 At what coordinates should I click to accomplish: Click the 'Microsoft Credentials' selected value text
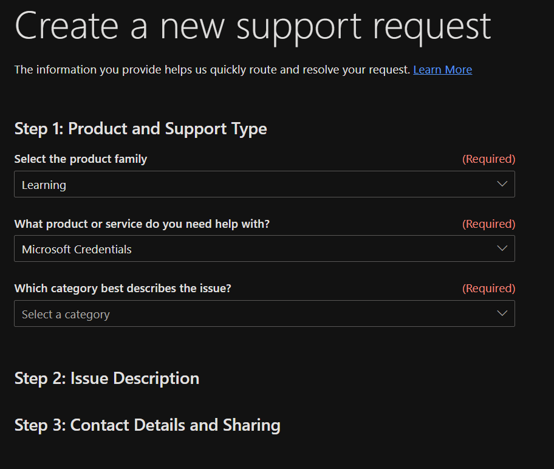click(77, 250)
